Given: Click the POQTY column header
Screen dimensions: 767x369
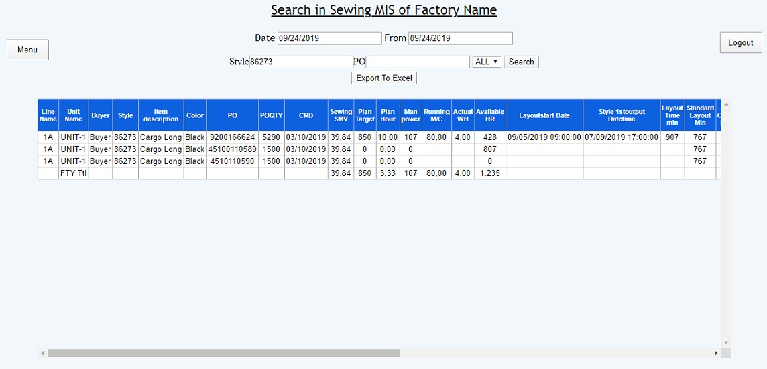Looking at the screenshot, I should pyautogui.click(x=272, y=115).
